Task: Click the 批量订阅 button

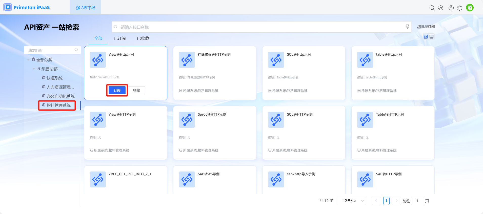Action: coord(426,27)
